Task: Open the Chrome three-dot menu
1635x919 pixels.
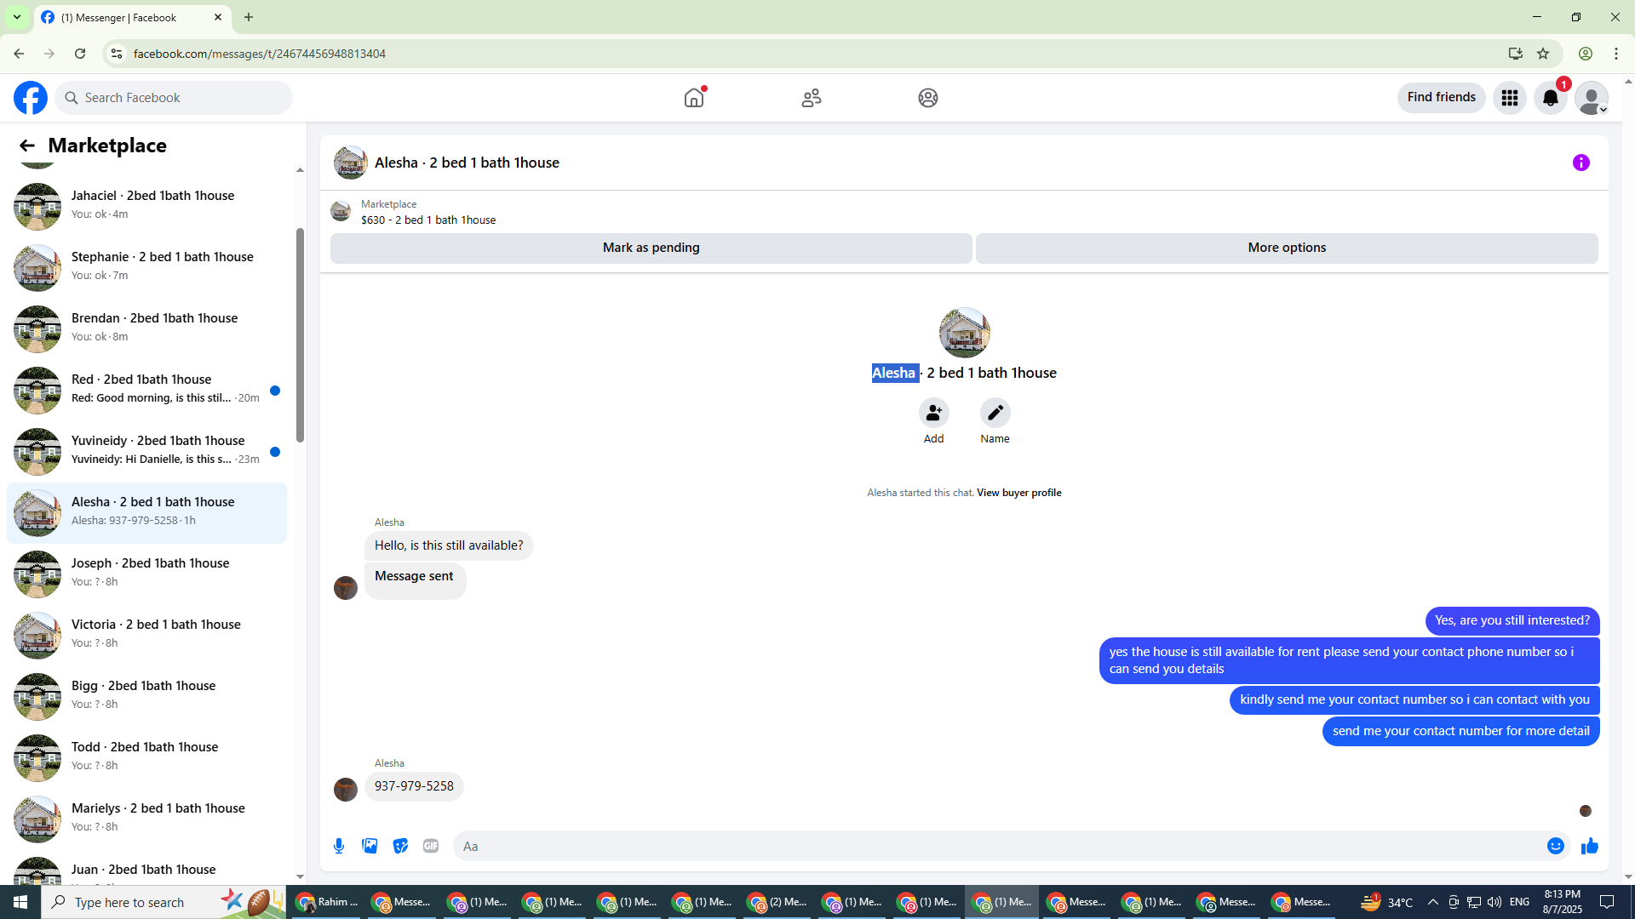Action: coord(1616,54)
